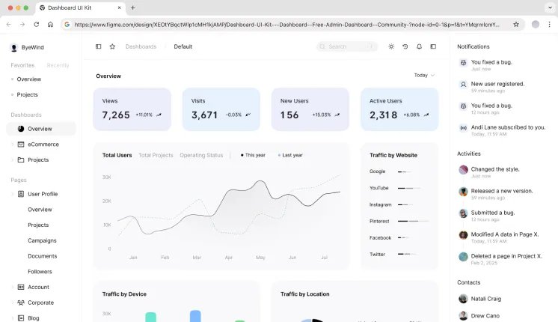558x322 pixels.
Task: Select the Favorites sidebar tab
Action: coord(22,65)
